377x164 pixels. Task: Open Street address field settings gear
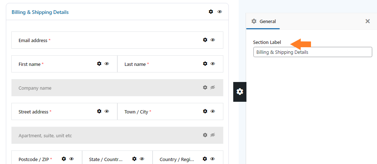click(x=99, y=111)
